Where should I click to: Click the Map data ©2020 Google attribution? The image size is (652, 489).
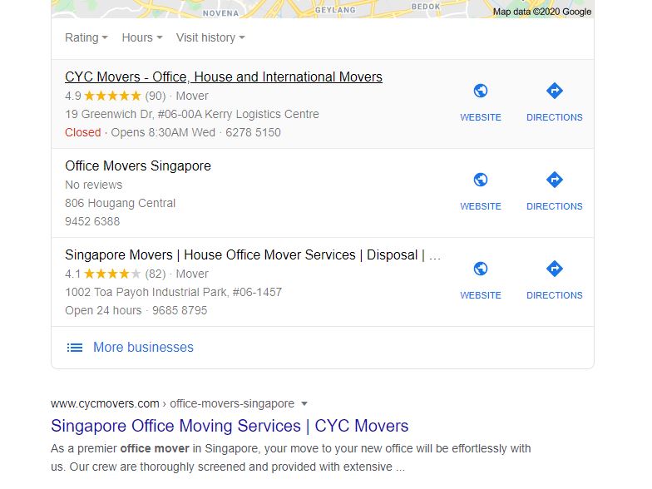pyautogui.click(x=542, y=12)
